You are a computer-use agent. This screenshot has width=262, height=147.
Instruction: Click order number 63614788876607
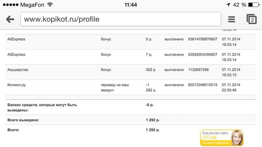(x=202, y=39)
